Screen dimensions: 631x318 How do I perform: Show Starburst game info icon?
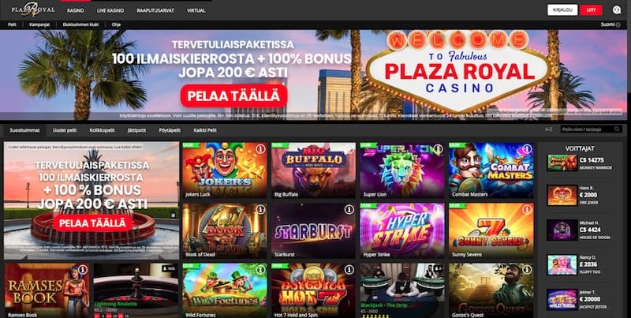(x=349, y=209)
